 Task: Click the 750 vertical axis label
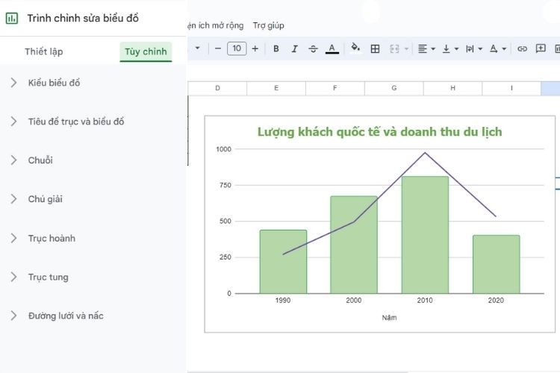point(225,185)
